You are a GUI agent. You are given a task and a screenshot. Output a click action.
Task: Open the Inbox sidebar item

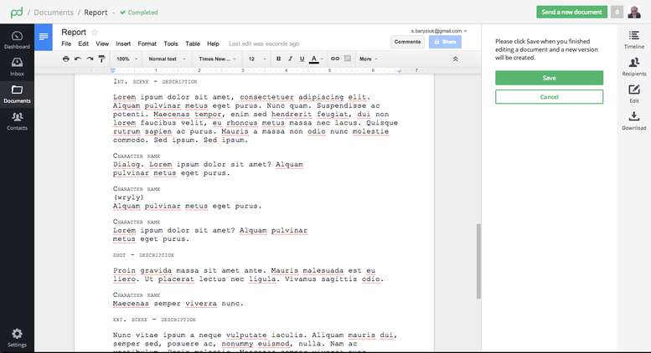17,67
